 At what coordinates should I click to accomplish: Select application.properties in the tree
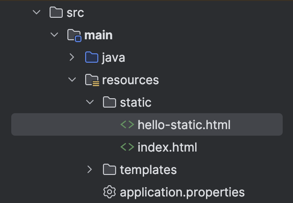tap(182, 192)
